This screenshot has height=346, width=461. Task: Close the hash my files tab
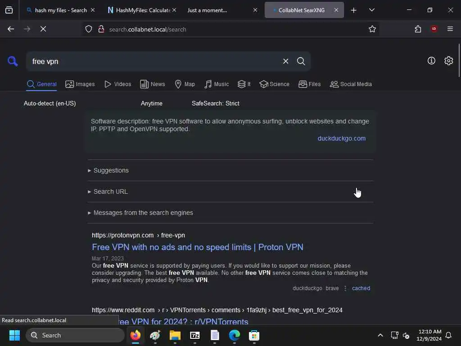[93, 10]
